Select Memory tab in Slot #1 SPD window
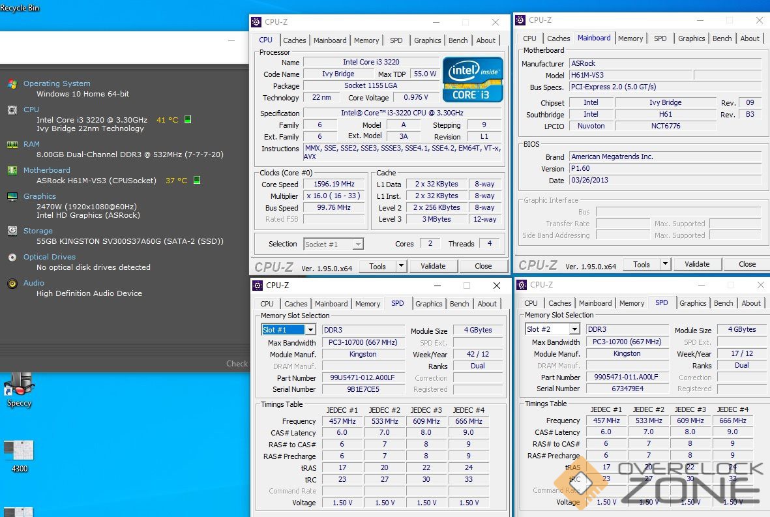 [368, 304]
